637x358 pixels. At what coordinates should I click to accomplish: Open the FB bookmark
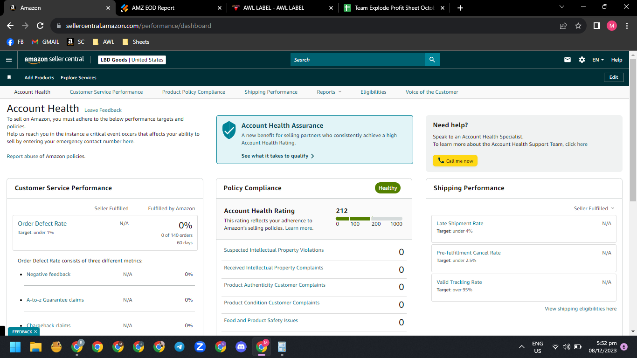(15, 41)
